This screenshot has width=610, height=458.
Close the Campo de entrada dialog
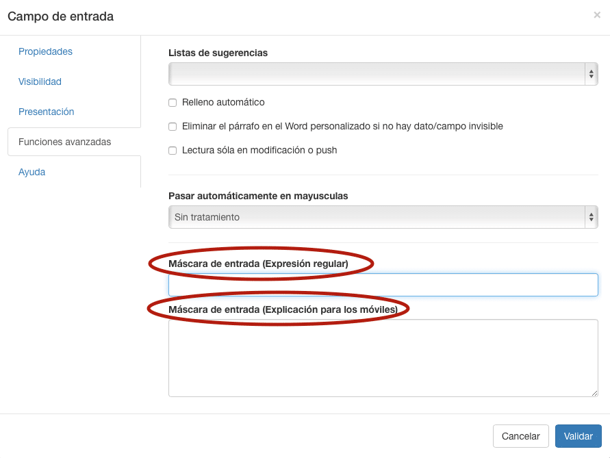[x=596, y=15]
